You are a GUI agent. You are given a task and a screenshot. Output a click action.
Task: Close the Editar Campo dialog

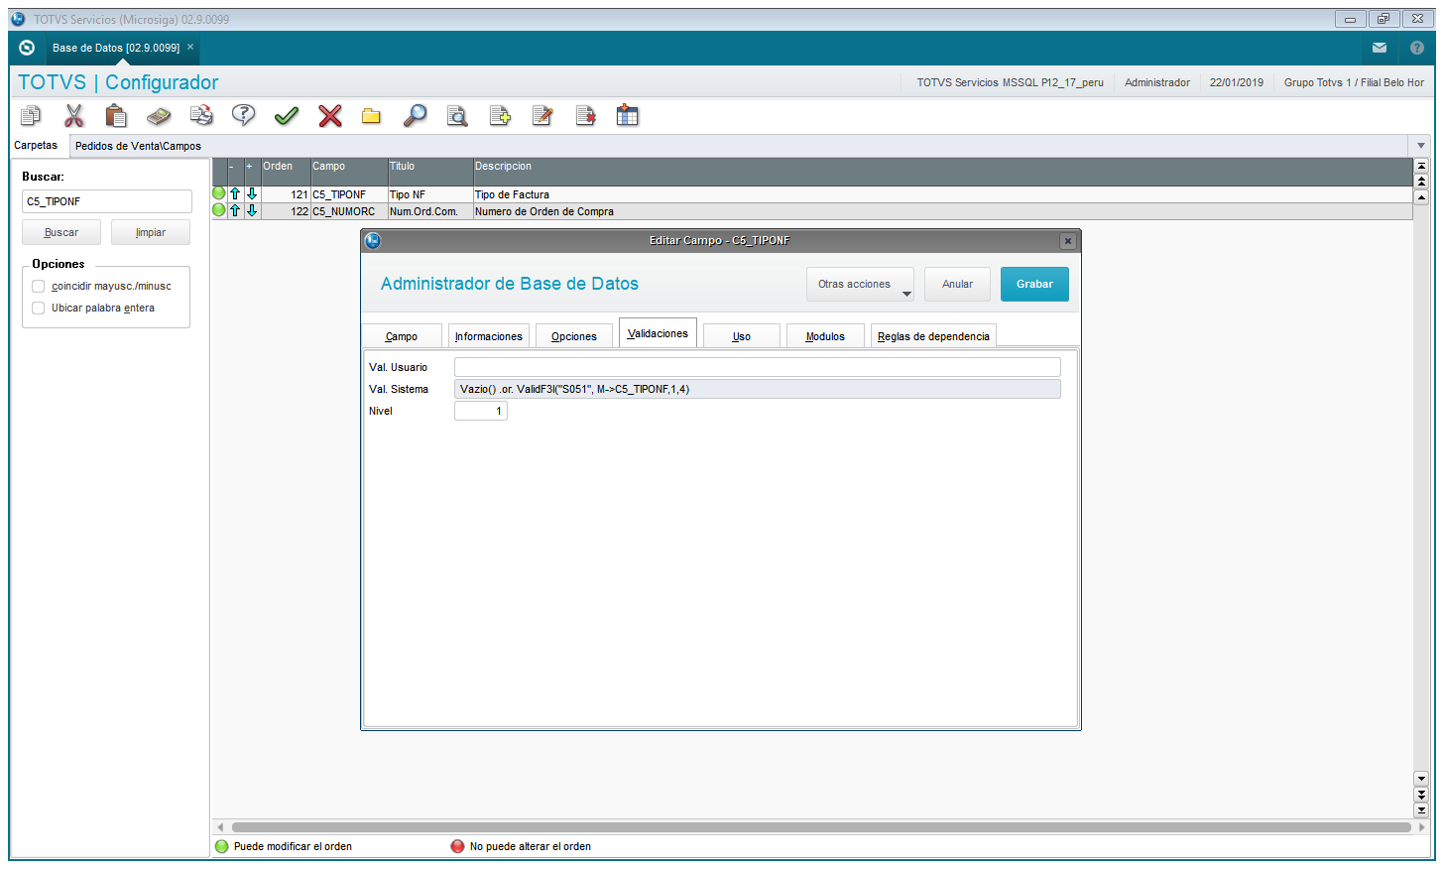(1068, 241)
